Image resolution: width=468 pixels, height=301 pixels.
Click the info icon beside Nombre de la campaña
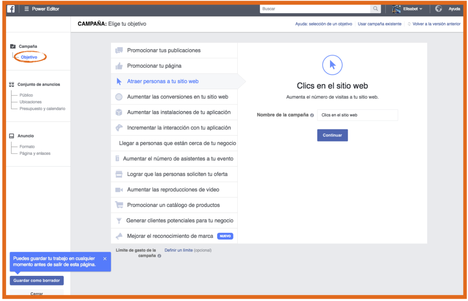[x=312, y=116]
